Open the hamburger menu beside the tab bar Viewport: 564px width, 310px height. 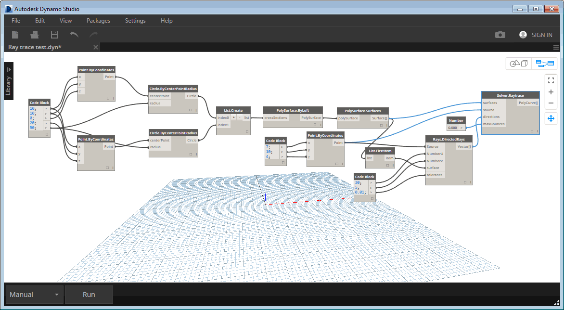[x=556, y=47]
